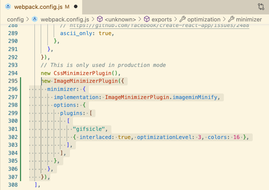This screenshot has height=190, width=269.
Task: Open changes compare icon at top right
Action: [261, 7]
